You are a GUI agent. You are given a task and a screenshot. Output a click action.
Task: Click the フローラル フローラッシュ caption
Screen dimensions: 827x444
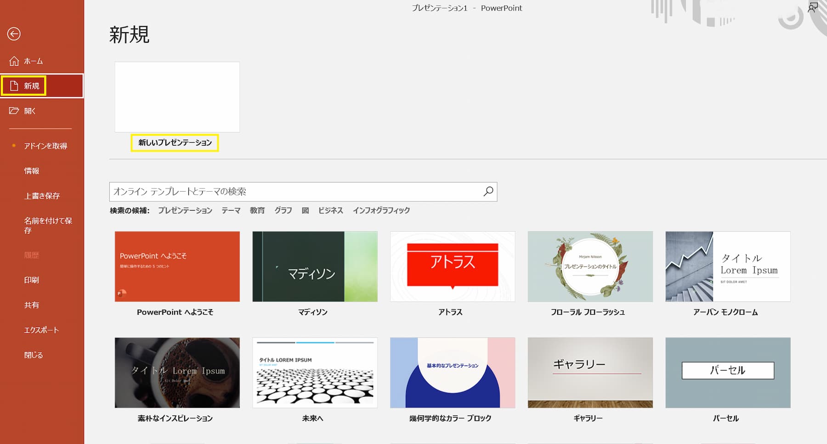588,312
